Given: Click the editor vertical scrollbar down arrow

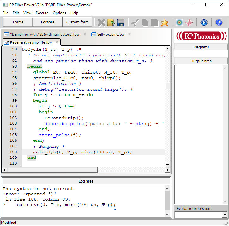Looking at the screenshot, I should (x=167, y=165).
